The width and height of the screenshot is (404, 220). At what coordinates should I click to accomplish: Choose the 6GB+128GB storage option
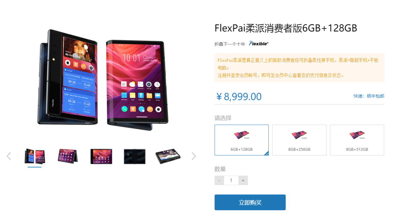click(x=242, y=140)
